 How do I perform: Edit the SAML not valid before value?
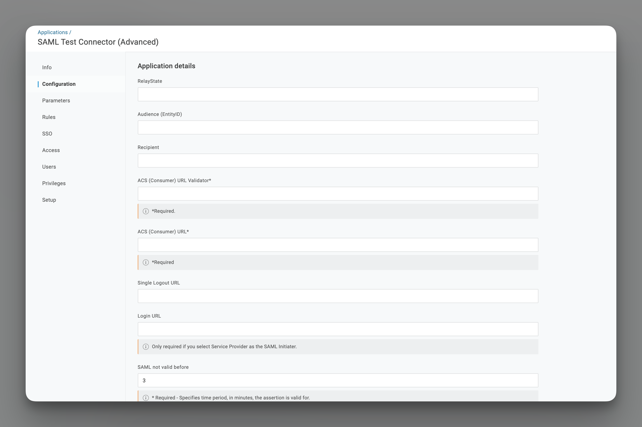338,380
